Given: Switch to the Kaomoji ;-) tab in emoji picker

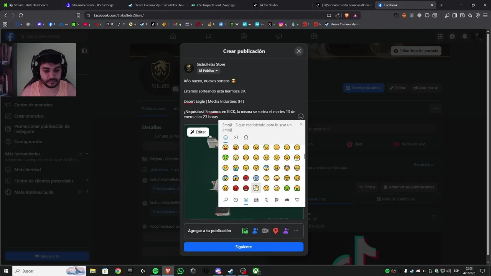Looking at the screenshot, I should (x=236, y=137).
